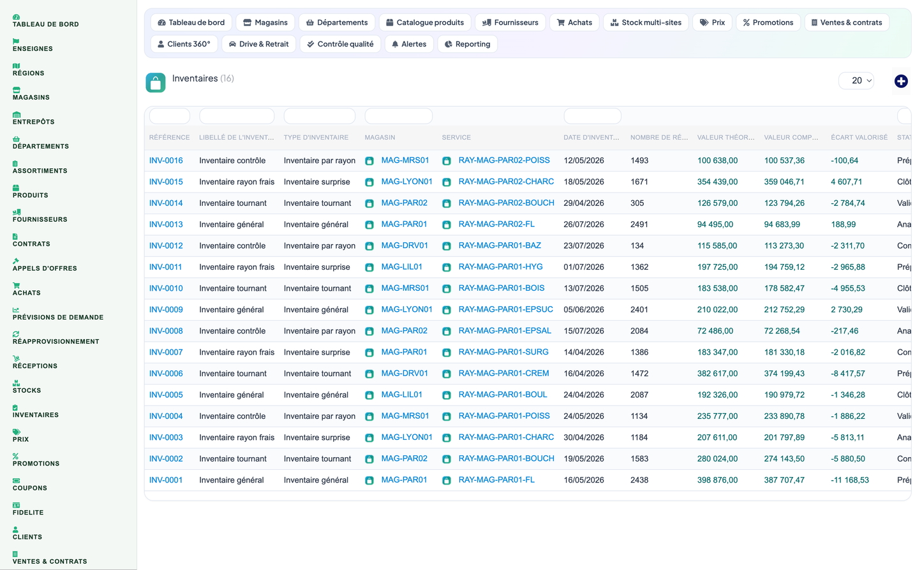The image size is (922, 570).
Task: Open Magasins item in sidebar
Action: point(31,98)
